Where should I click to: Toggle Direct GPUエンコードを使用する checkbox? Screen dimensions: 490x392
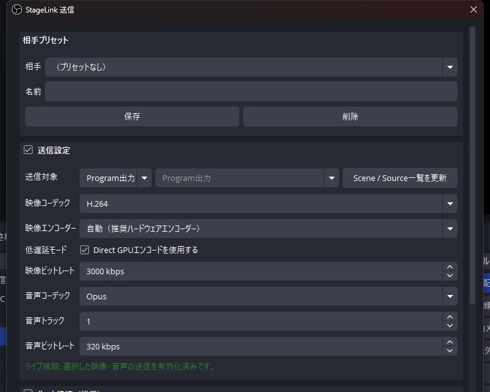[85, 250]
